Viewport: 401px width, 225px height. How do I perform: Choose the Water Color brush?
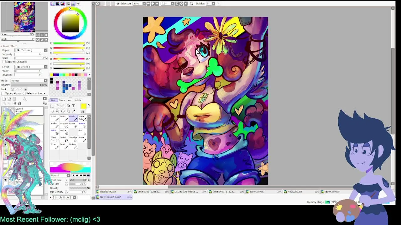click(x=82, y=118)
